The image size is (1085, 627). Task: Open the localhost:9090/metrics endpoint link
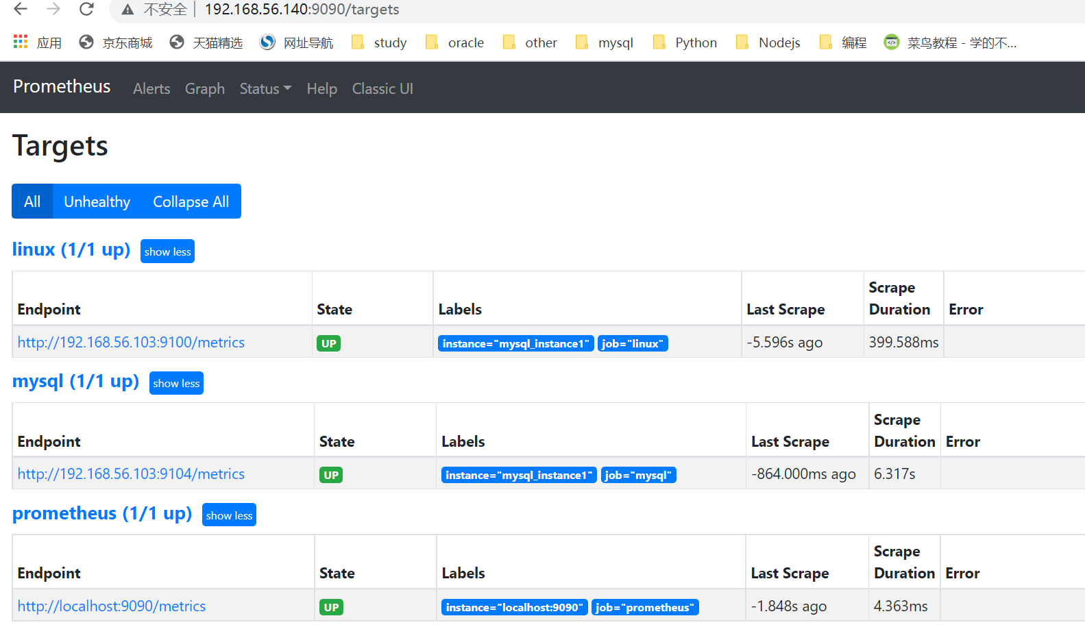coord(112,606)
